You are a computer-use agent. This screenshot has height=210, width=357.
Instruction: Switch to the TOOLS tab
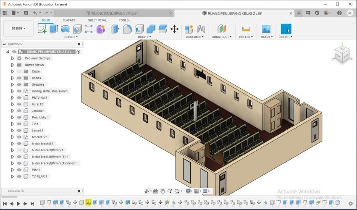123,20
